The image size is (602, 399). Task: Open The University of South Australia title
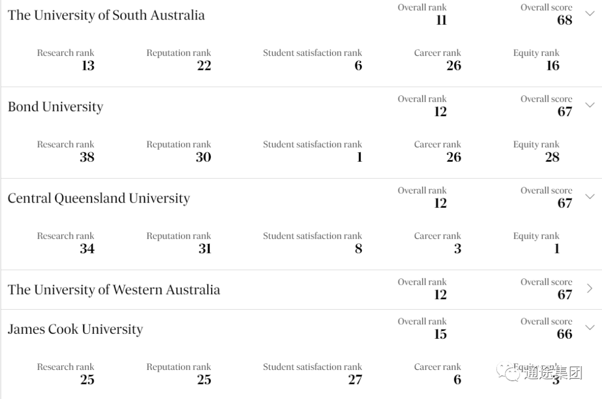106,16
